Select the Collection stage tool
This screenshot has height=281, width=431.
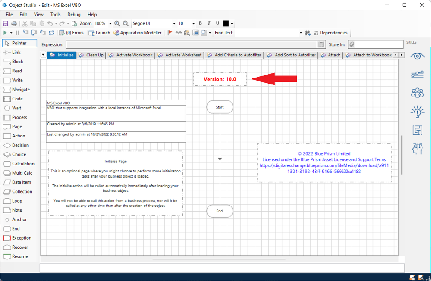tap(17, 191)
